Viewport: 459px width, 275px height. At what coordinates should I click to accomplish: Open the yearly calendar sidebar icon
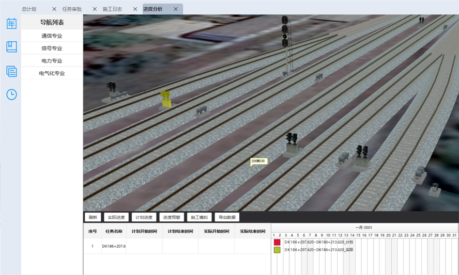point(11,23)
